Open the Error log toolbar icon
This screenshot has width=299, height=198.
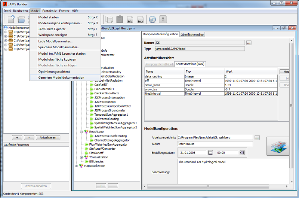[140, 19]
